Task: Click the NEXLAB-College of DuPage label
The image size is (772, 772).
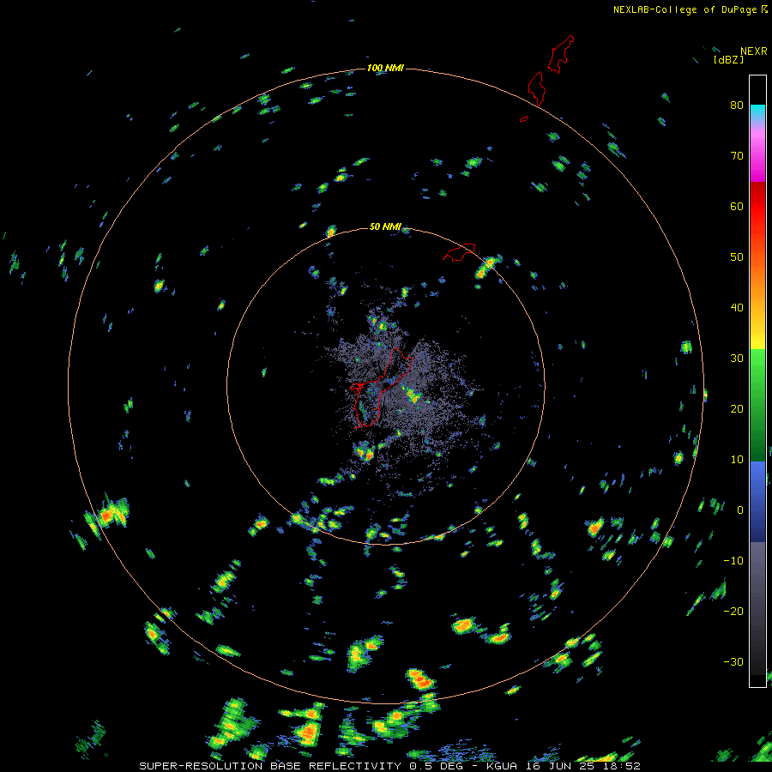Action: tap(685, 9)
